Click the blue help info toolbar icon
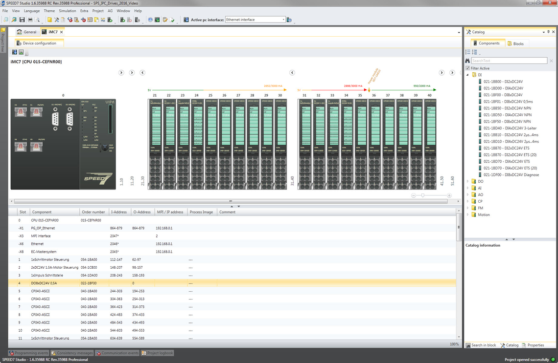The height and width of the screenshot is (363, 558). pos(150,20)
